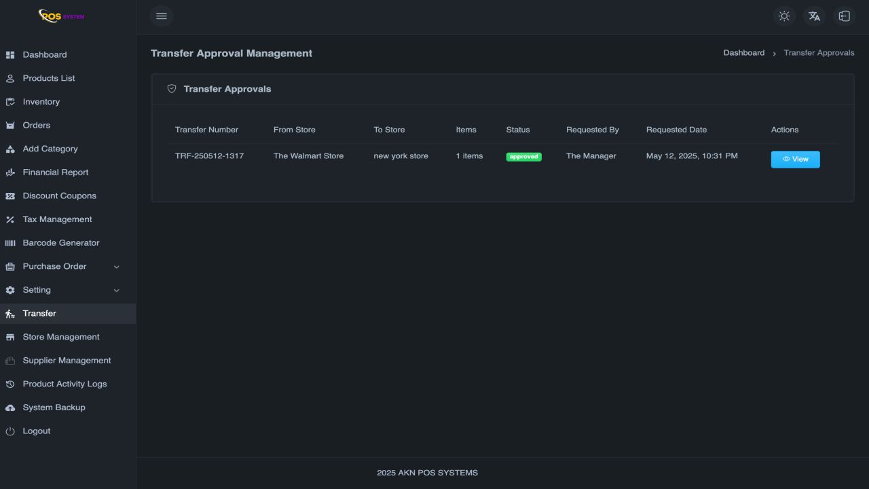Click the Transfer Approvals breadcrumb
The width and height of the screenshot is (869, 489).
(x=819, y=53)
